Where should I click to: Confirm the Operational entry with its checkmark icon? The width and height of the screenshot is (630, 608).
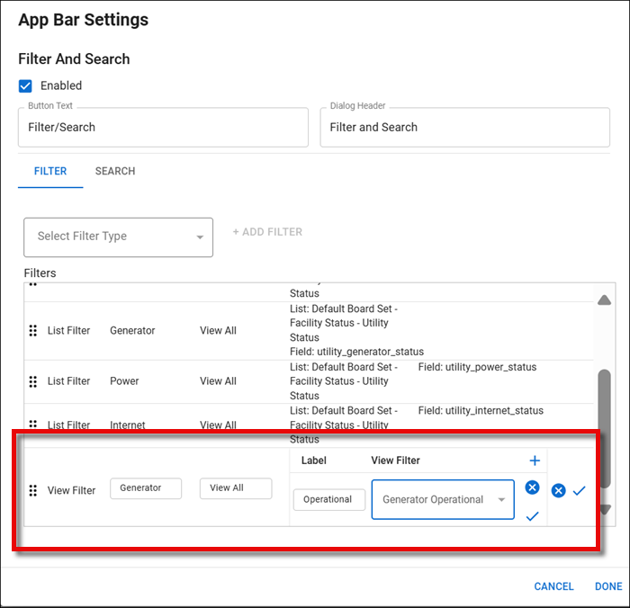click(532, 516)
